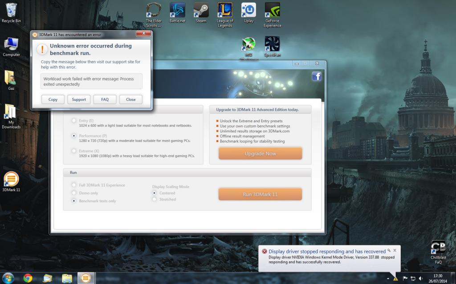
Task: Launch the SpeedFan desktop shortcut
Action: (272, 47)
